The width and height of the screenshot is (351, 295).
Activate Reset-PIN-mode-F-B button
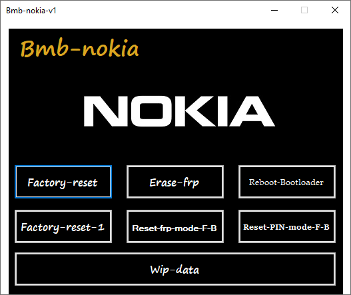(x=287, y=226)
